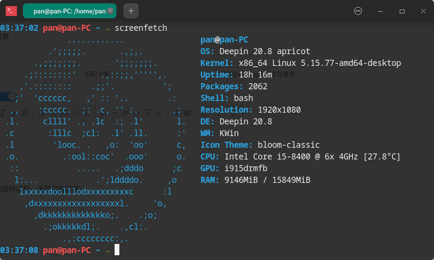Viewport: 434px width, 260px height.
Task: Click the RAM usage output line
Action: click(255, 180)
